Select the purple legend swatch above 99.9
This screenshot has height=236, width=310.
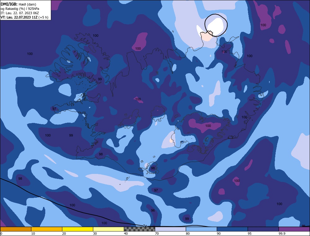point(294,229)
